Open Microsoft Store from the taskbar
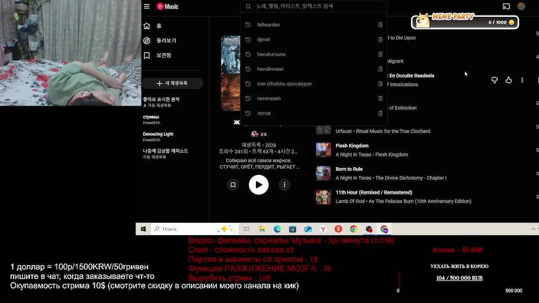The height and width of the screenshot is (303, 539). point(293,229)
